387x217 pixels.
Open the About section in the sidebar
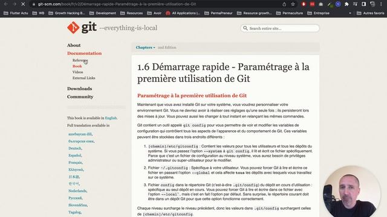[x=74, y=45]
